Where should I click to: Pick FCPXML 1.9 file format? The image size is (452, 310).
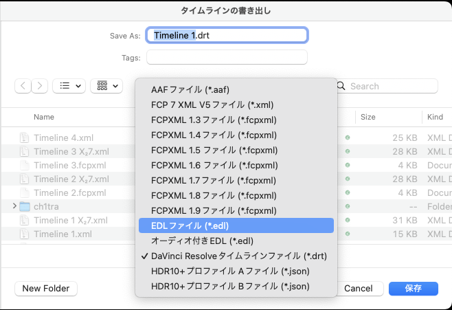pyautogui.click(x=214, y=210)
